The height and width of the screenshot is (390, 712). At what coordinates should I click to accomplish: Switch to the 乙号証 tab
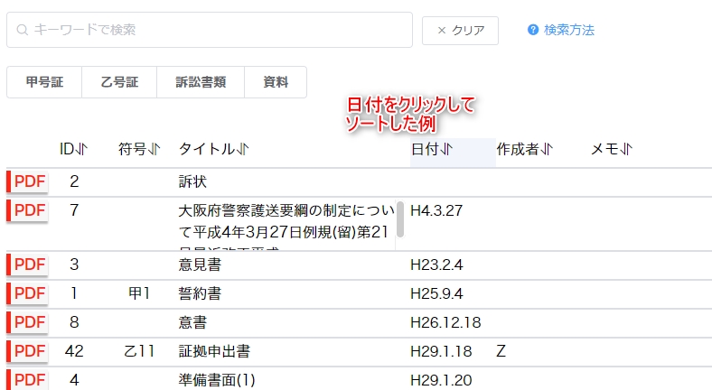[x=119, y=82]
